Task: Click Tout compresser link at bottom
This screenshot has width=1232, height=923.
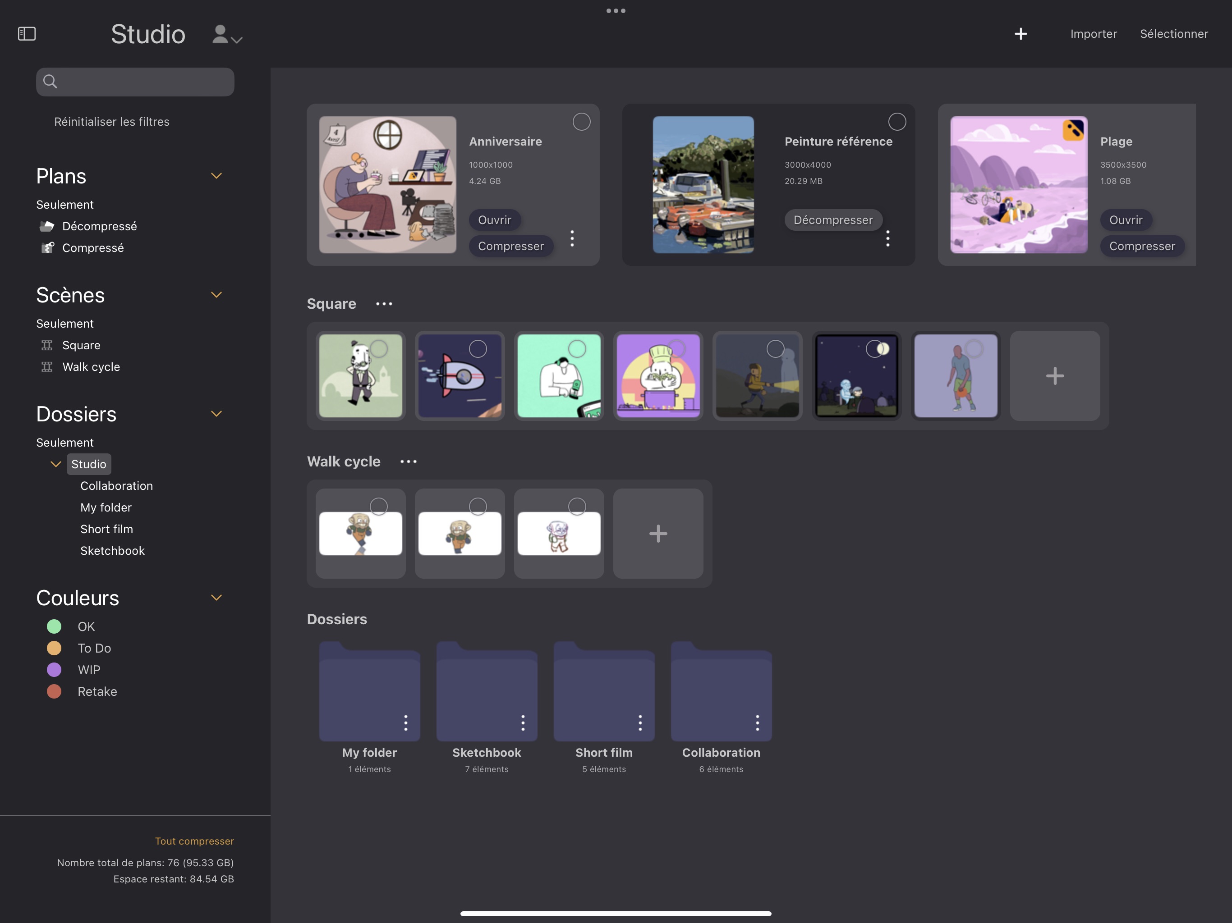Action: pos(193,841)
